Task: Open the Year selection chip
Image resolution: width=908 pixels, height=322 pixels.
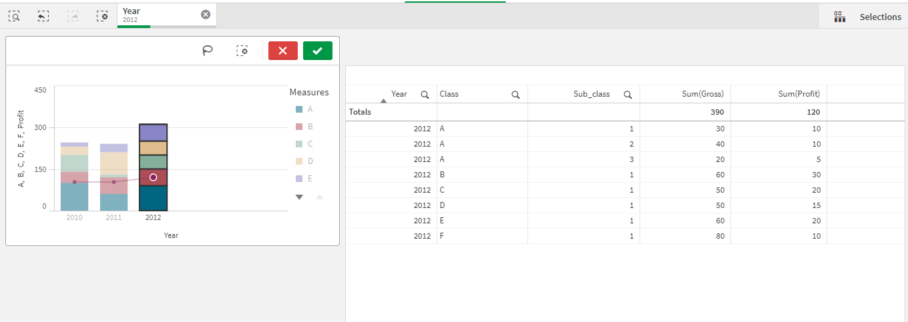Action: point(166,15)
